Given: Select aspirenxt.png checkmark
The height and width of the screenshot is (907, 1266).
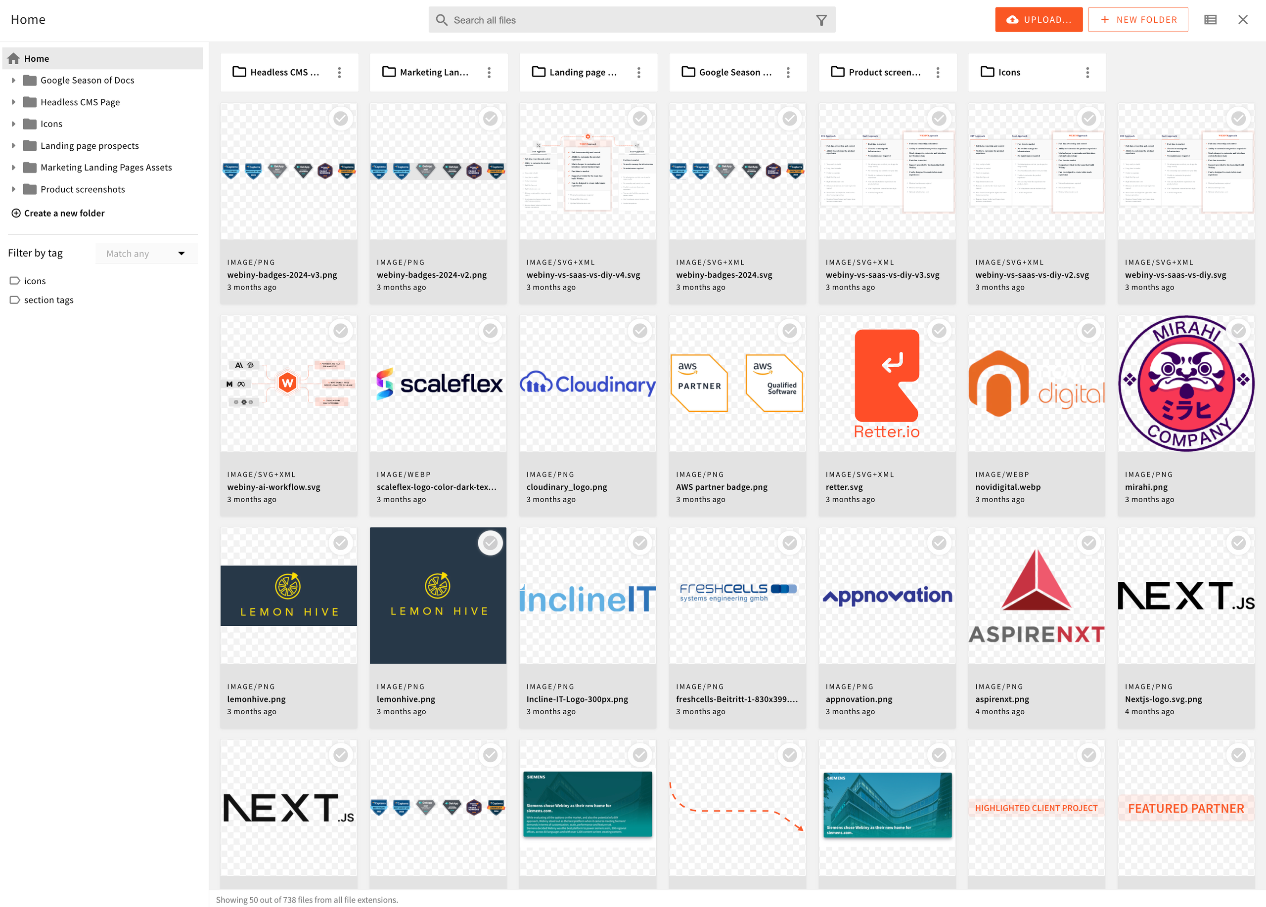Looking at the screenshot, I should coord(1088,543).
